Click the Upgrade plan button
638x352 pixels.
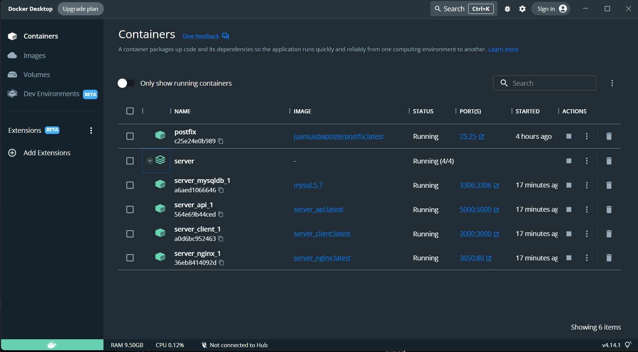[x=81, y=9]
